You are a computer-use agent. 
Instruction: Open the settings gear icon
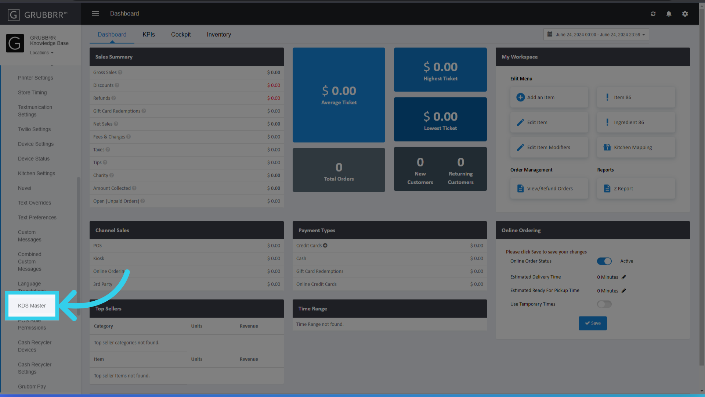[x=685, y=14]
